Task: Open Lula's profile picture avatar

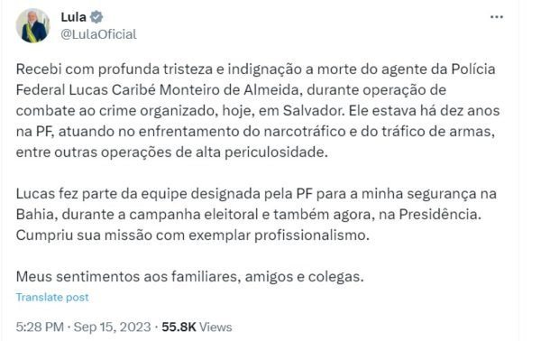Action: click(x=32, y=26)
